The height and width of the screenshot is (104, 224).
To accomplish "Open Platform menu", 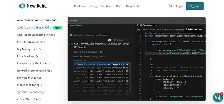I will (x=80, y=6).
